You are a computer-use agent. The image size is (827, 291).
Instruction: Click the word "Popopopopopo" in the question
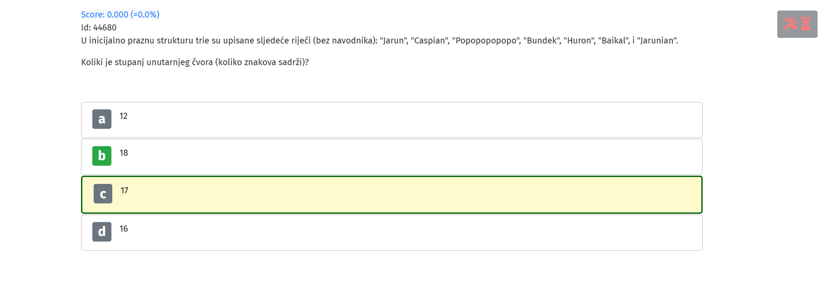tap(486, 41)
